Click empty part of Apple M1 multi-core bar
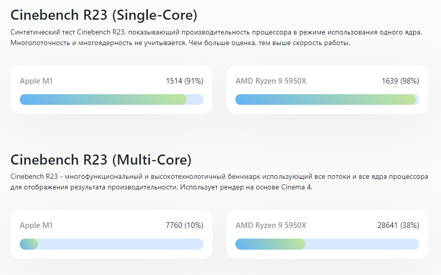Viewport: 441px width, 275px height. coord(121,244)
